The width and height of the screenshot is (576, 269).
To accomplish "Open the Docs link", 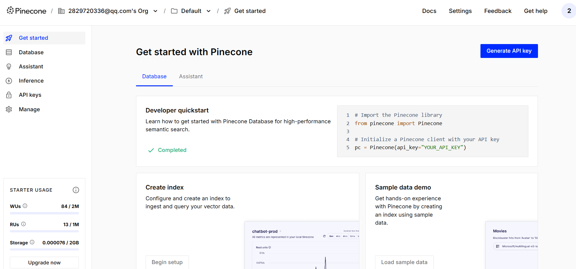I will (x=429, y=11).
